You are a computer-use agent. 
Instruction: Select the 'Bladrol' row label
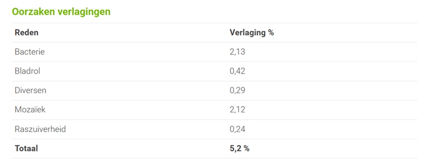pos(27,71)
